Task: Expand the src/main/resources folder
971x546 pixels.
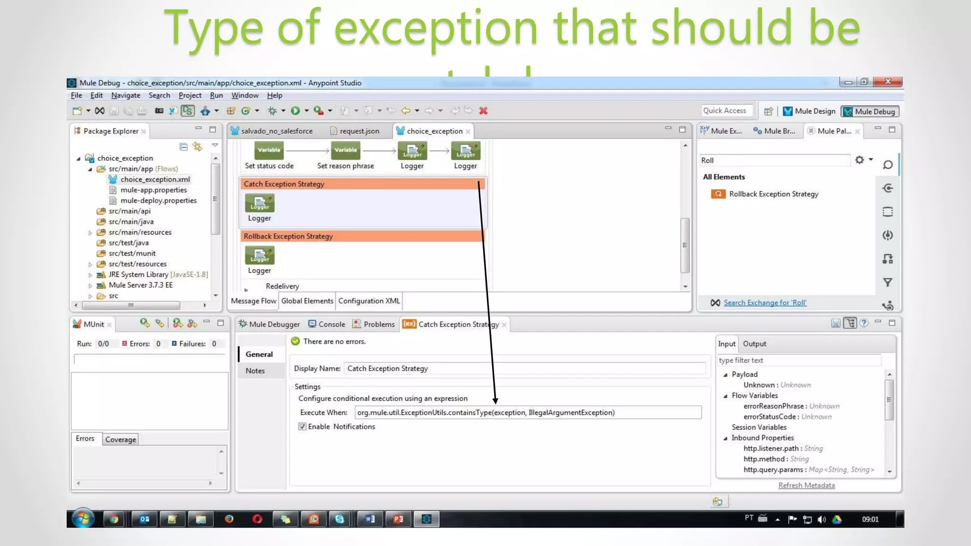Action: [x=90, y=232]
